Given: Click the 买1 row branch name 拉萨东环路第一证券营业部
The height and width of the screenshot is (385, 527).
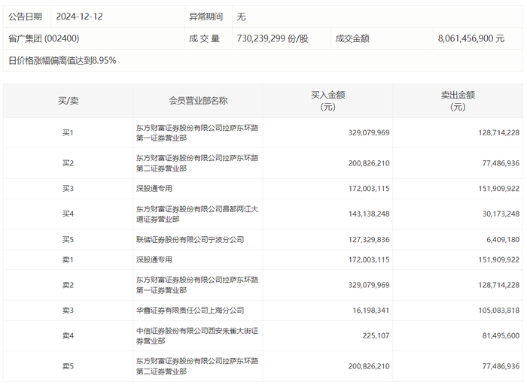Looking at the screenshot, I should tap(197, 132).
